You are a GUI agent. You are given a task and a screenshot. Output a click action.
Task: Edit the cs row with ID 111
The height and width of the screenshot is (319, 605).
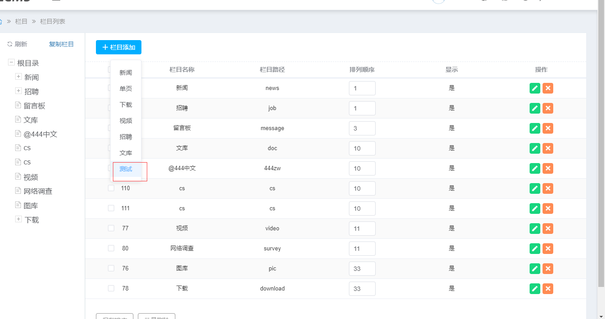point(535,209)
